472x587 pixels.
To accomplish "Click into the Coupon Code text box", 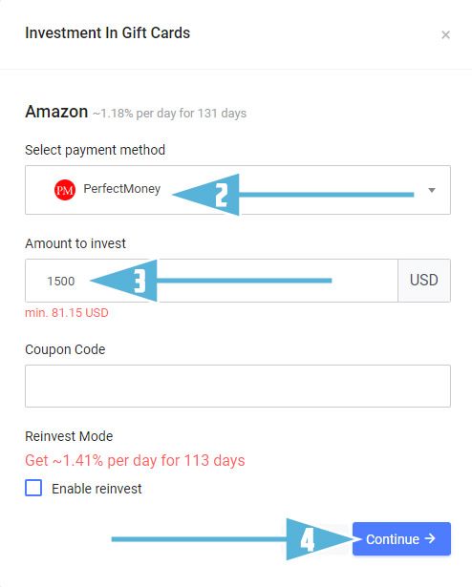I will tap(238, 386).
